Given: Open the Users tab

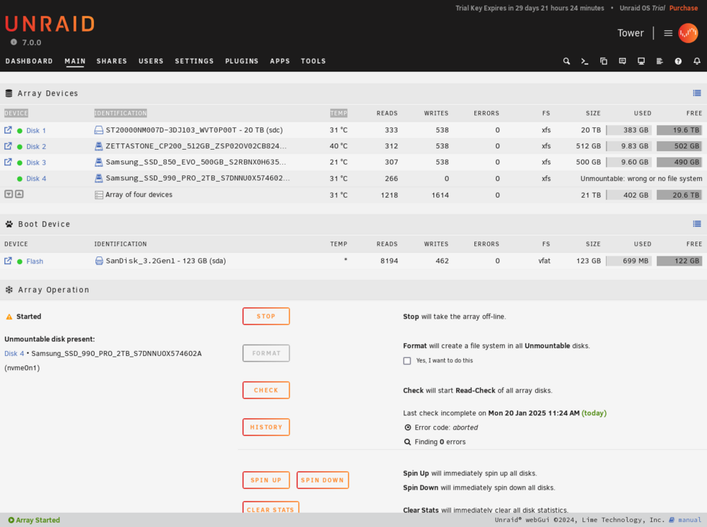Looking at the screenshot, I should click(x=151, y=61).
